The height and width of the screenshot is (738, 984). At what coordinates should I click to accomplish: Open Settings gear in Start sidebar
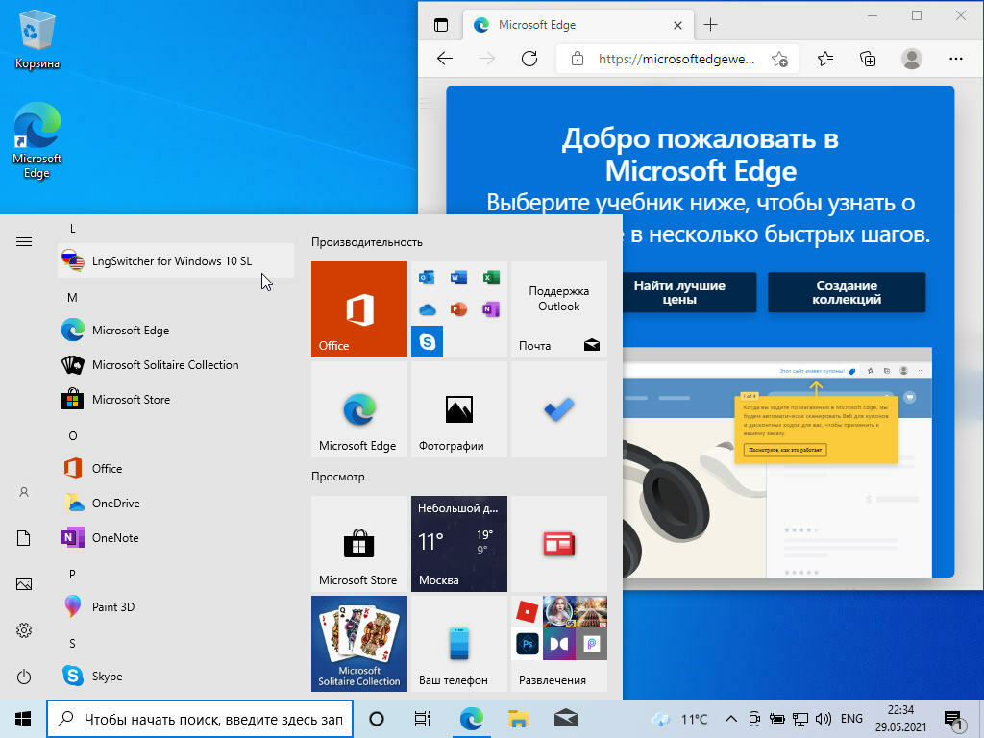click(24, 630)
